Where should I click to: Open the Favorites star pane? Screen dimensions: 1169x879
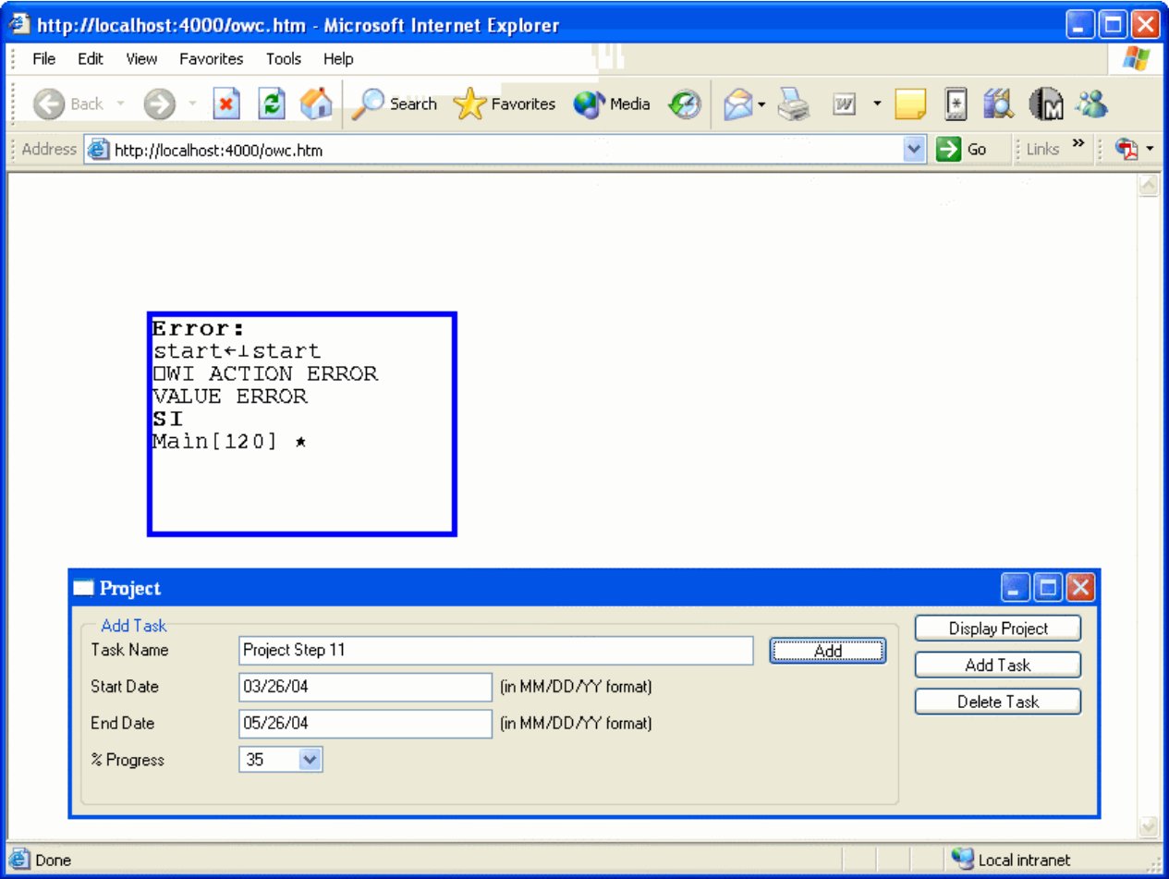coord(505,104)
